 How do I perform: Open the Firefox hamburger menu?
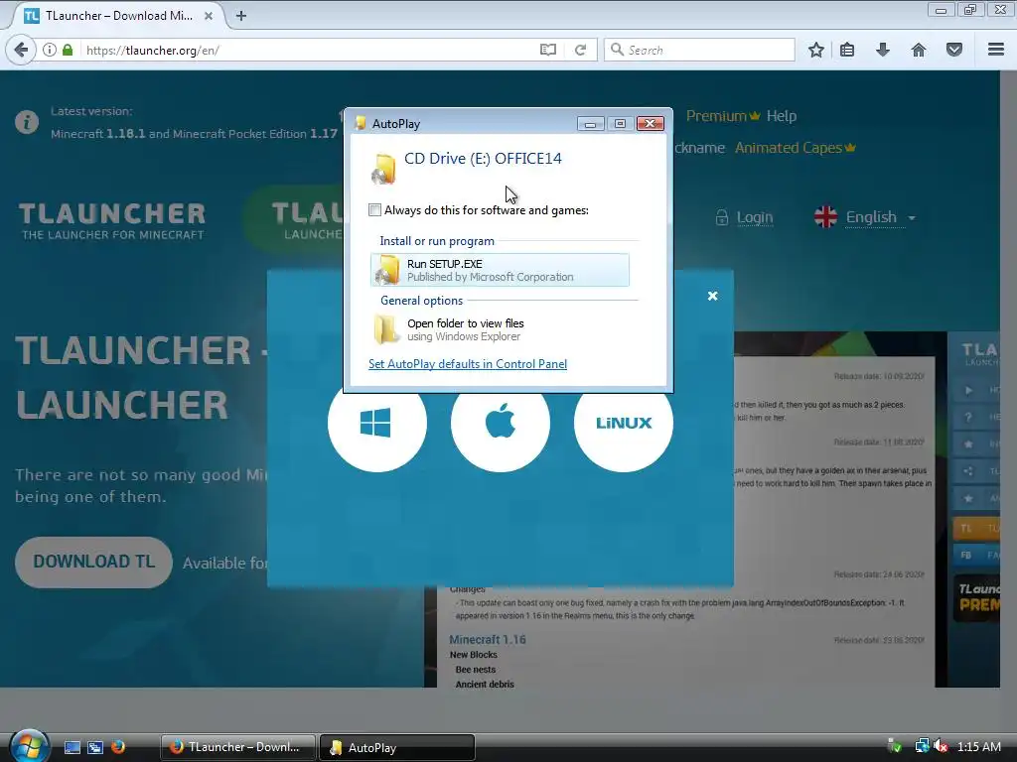(996, 50)
